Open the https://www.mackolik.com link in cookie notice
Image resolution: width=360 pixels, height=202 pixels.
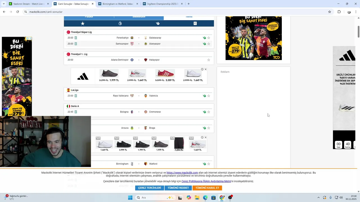point(182,173)
